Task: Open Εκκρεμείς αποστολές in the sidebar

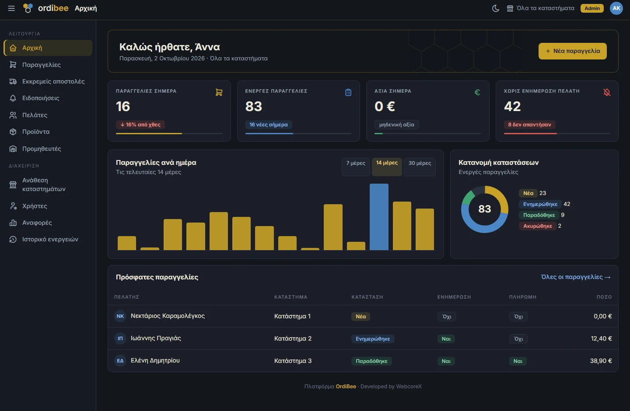Action: [48, 81]
